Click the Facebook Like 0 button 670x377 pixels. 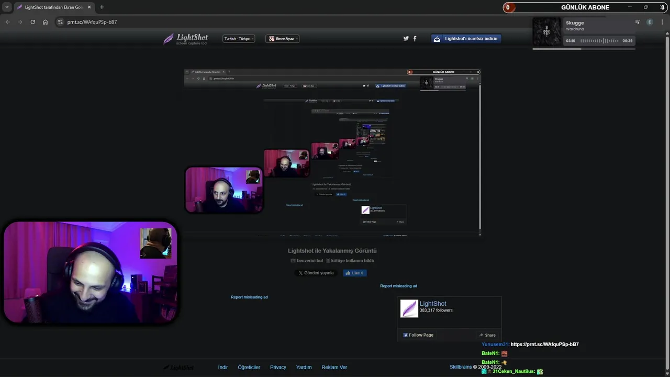tap(354, 273)
